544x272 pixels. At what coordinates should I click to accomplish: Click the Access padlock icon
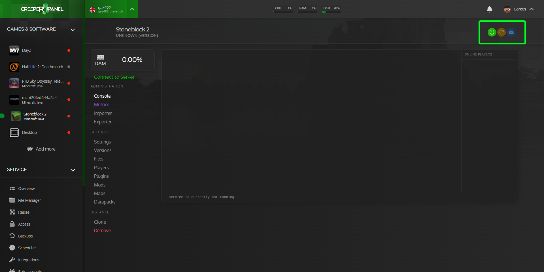[12, 224]
